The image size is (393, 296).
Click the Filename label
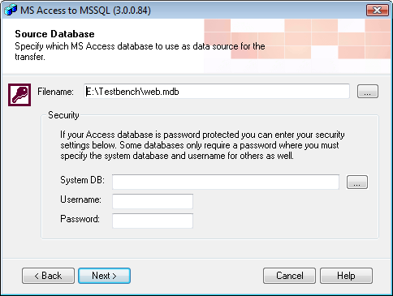click(55, 92)
